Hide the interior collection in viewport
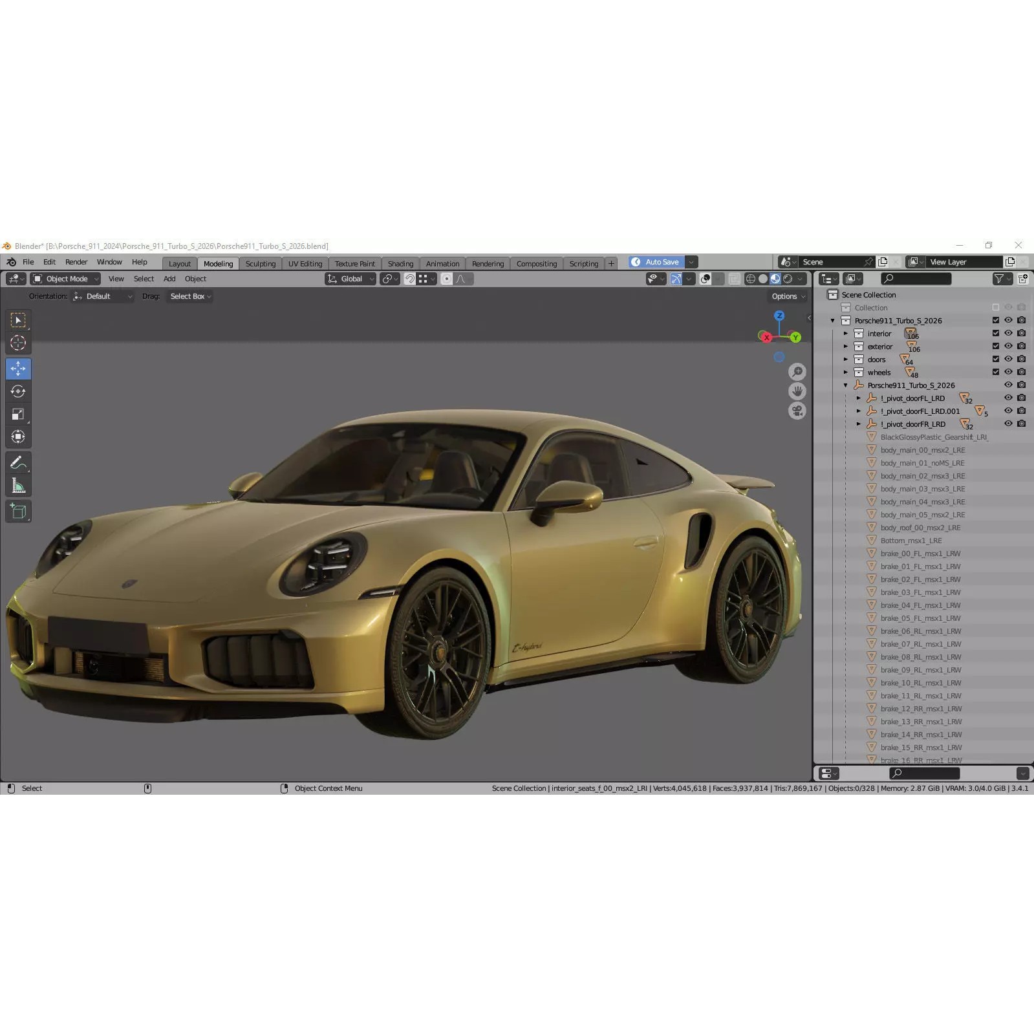Image resolution: width=1034 pixels, height=1034 pixels. [x=1008, y=333]
